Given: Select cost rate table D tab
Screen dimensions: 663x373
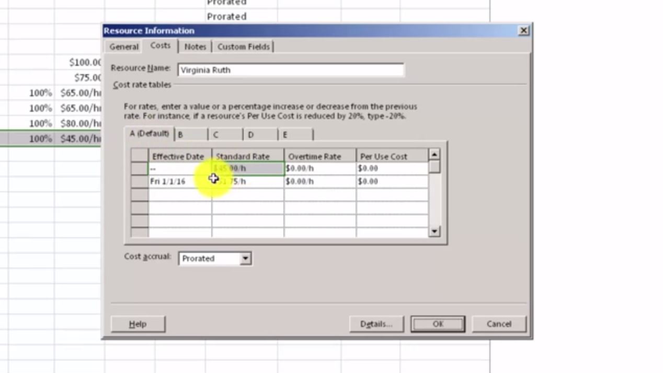Looking at the screenshot, I should click(260, 135).
